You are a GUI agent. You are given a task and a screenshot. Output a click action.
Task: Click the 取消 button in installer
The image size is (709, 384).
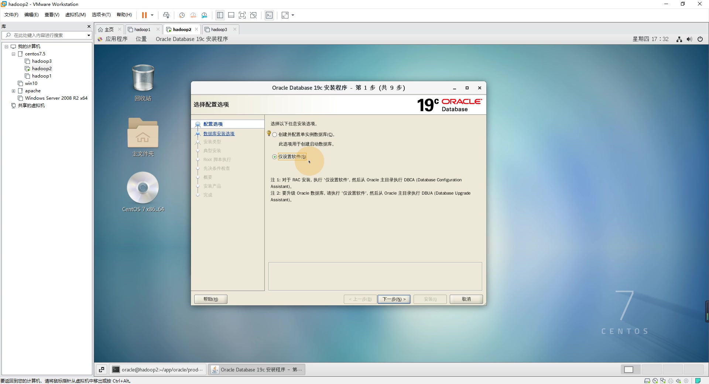[x=466, y=299]
